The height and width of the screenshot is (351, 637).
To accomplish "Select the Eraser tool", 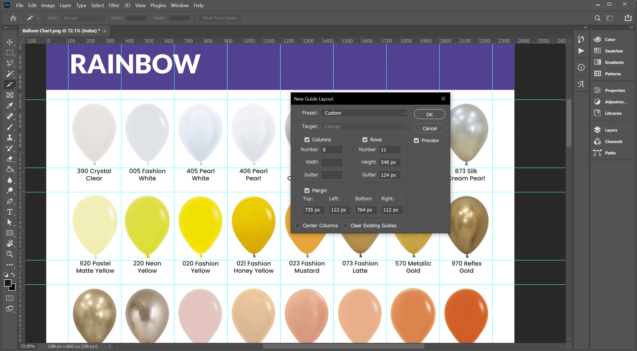I will coord(10,159).
